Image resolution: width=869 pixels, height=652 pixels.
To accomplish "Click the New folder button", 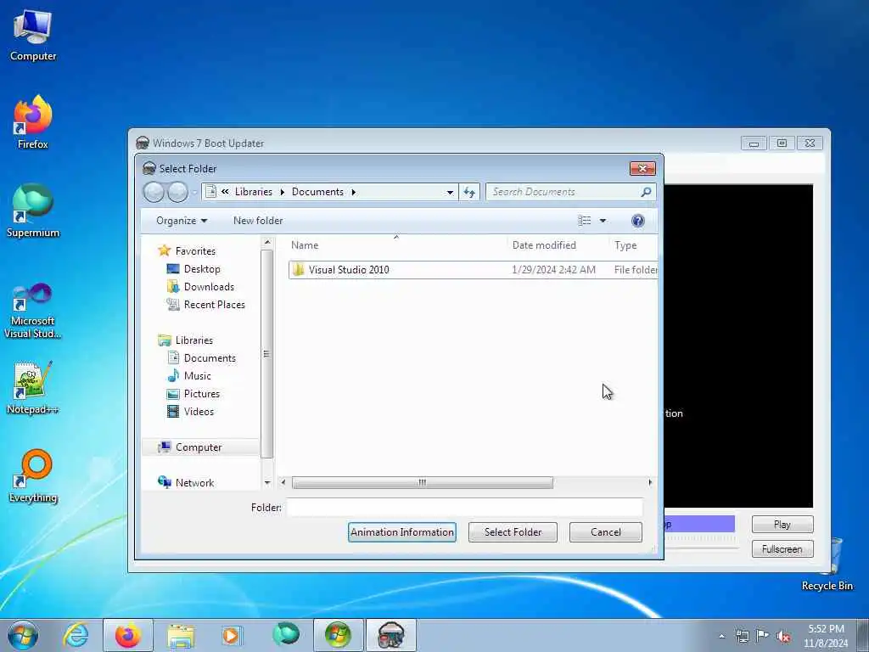I will (258, 221).
